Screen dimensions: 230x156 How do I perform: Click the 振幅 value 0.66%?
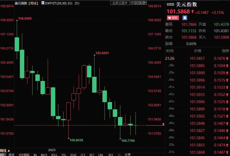tap(192, 44)
